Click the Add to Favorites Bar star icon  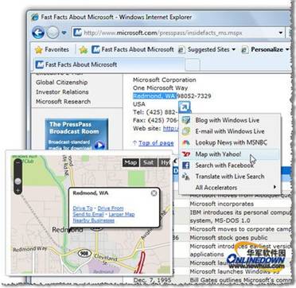[x=84, y=50]
